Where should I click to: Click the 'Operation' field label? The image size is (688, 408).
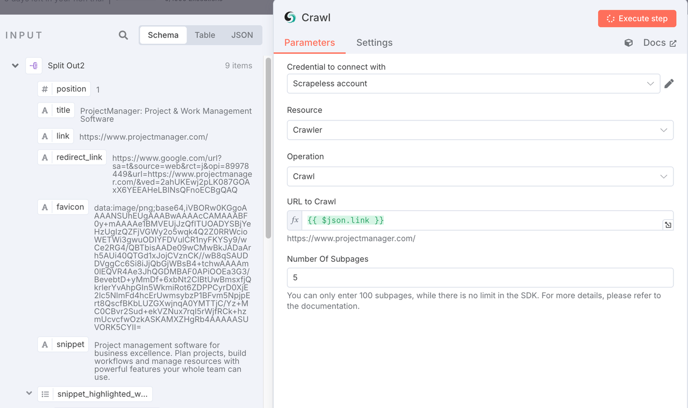[305, 156]
